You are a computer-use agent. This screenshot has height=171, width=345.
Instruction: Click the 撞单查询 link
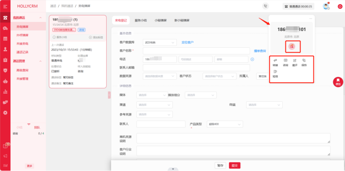click(x=260, y=51)
